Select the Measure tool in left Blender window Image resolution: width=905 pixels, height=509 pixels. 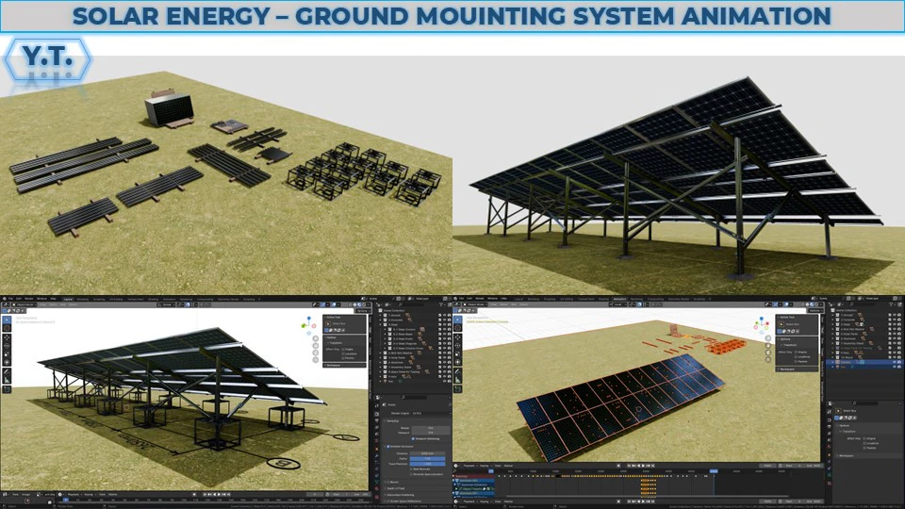pyautogui.click(x=7, y=380)
